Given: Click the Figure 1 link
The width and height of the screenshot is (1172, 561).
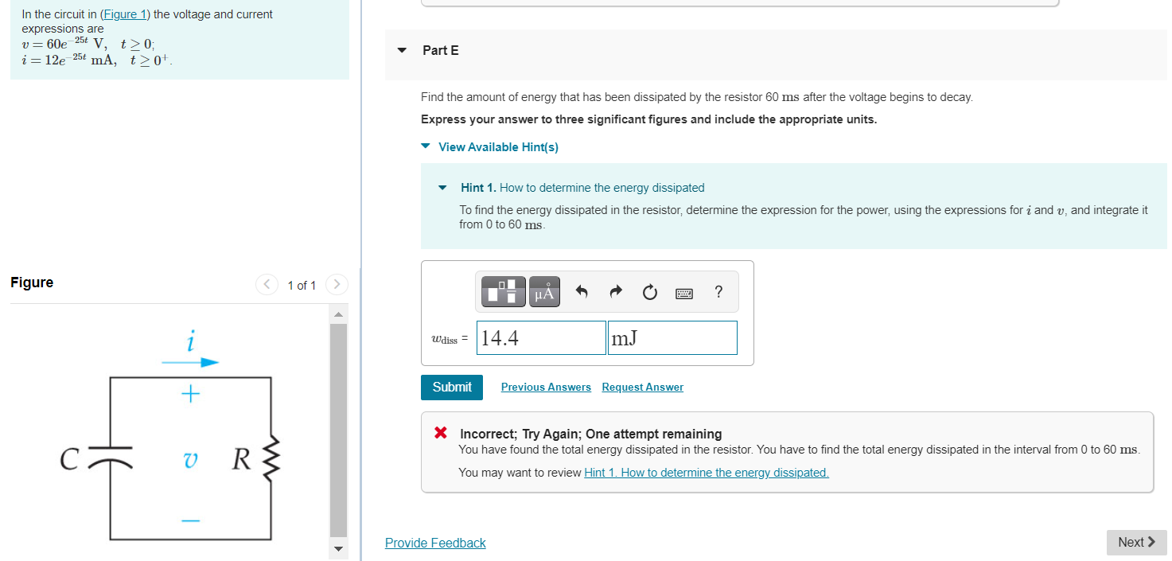Looking at the screenshot, I should pyautogui.click(x=123, y=14).
